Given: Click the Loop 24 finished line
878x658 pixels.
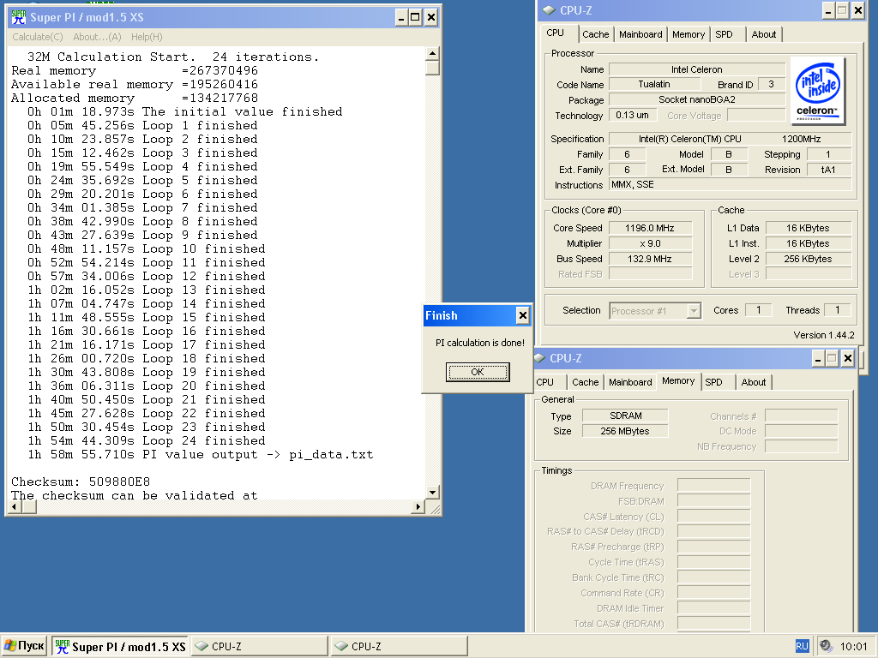Looking at the screenshot, I should tap(146, 441).
